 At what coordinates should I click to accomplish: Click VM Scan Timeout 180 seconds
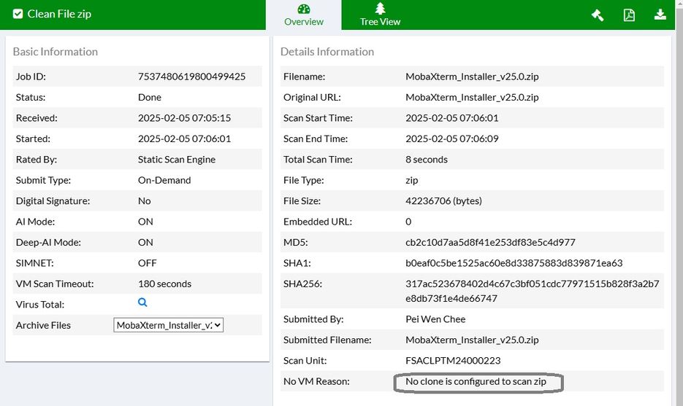[x=164, y=284]
